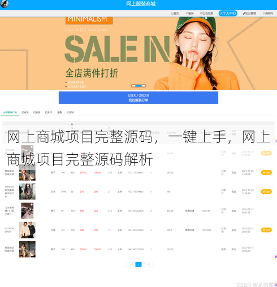Image resolution: width=277 pixels, height=287 pixels.
Task: Open 公告信息 in the navigation bar
Action: pos(206,14)
